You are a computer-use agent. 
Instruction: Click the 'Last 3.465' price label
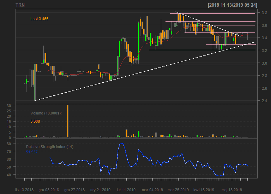40,19
